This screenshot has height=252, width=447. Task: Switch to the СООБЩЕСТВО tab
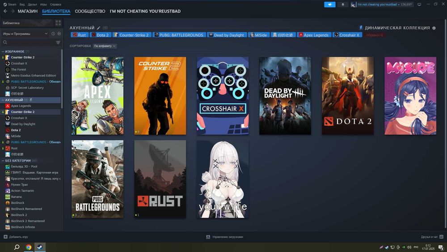tap(90, 11)
